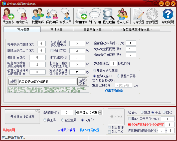Image resolution: width=177 pixels, height=141 pixels.
Task: Click the 可以不填 filename field
Action: [123, 85]
